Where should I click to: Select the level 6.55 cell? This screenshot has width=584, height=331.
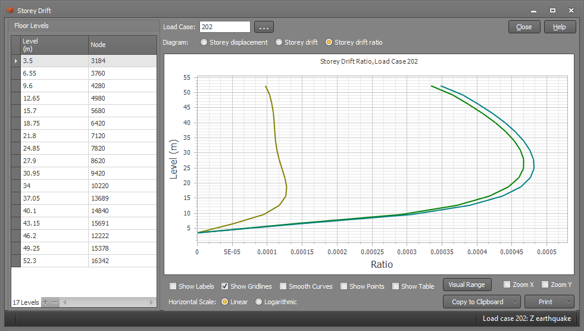point(54,73)
